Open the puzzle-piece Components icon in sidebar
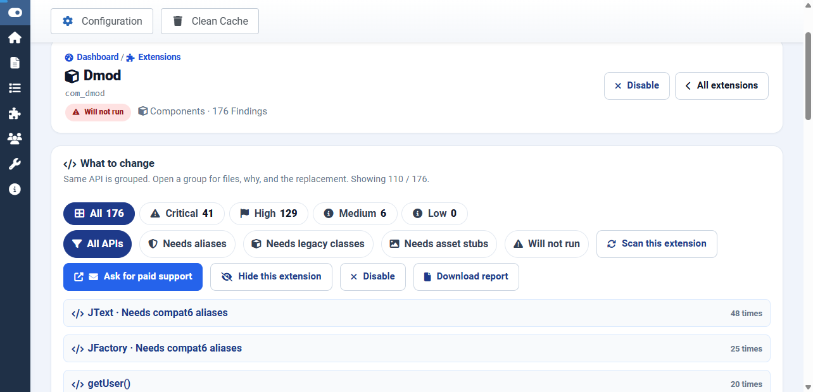The width and height of the screenshot is (813, 392). (15, 113)
